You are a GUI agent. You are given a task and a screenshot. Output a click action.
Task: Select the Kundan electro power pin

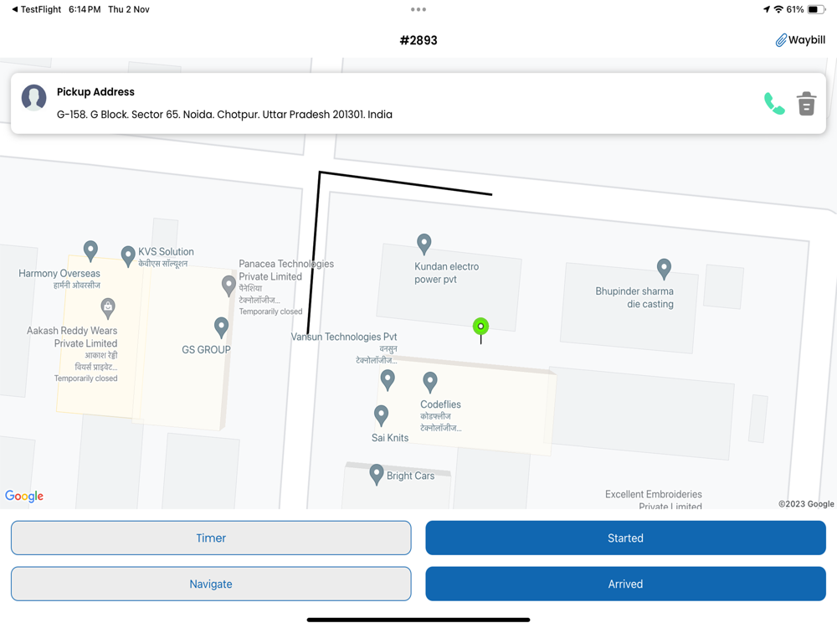click(424, 244)
